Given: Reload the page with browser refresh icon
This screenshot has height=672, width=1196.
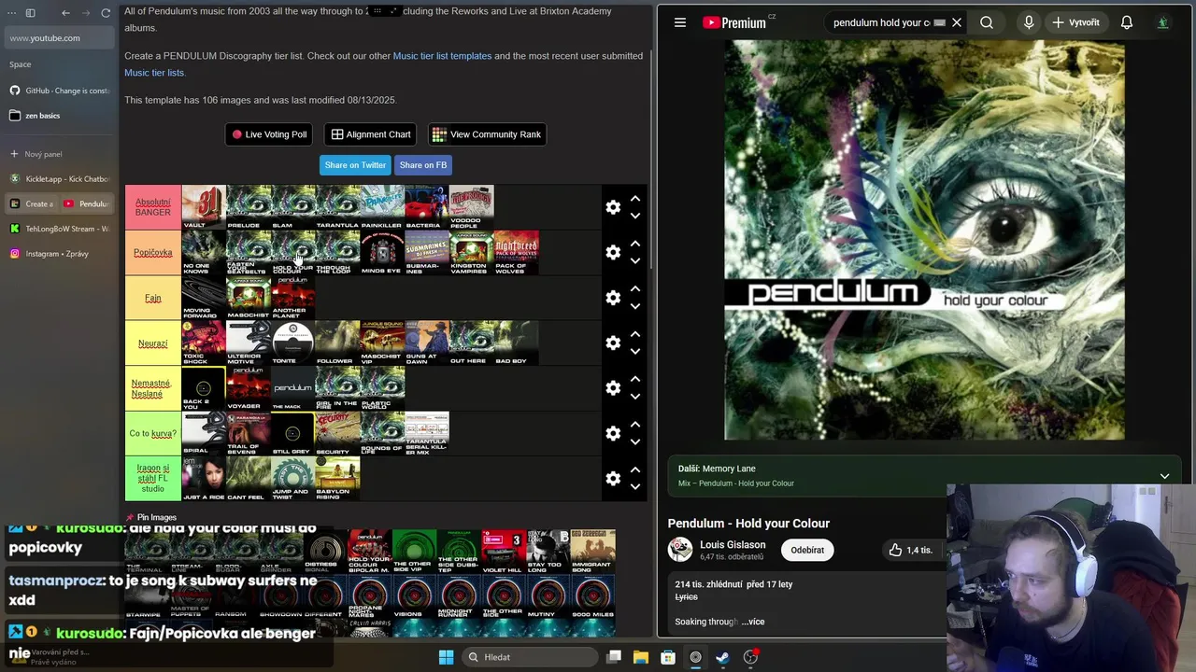Looking at the screenshot, I should pos(106,13).
